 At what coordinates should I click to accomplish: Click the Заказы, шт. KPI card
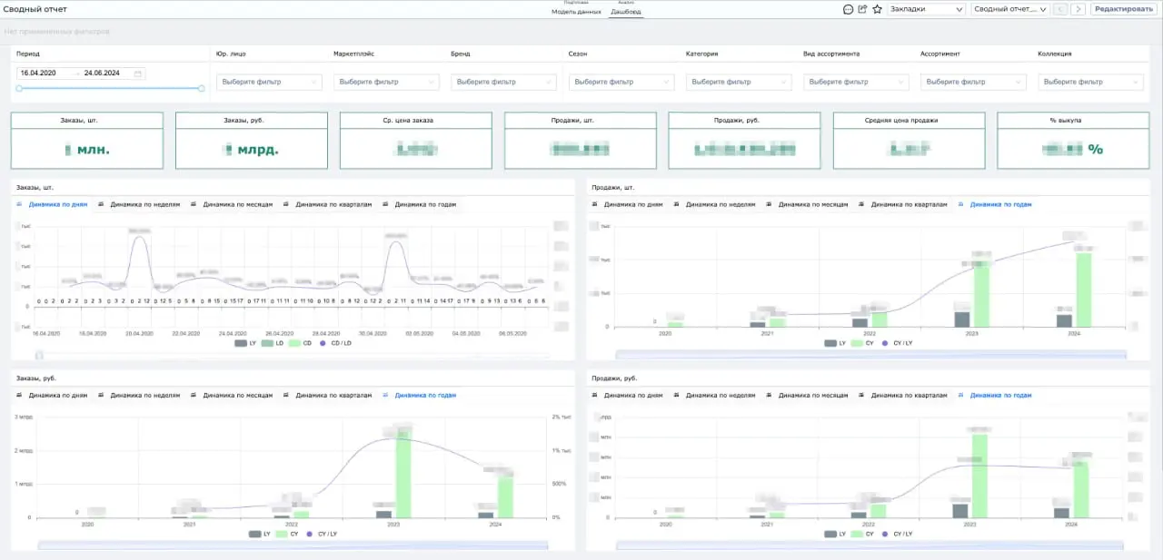tap(87, 141)
